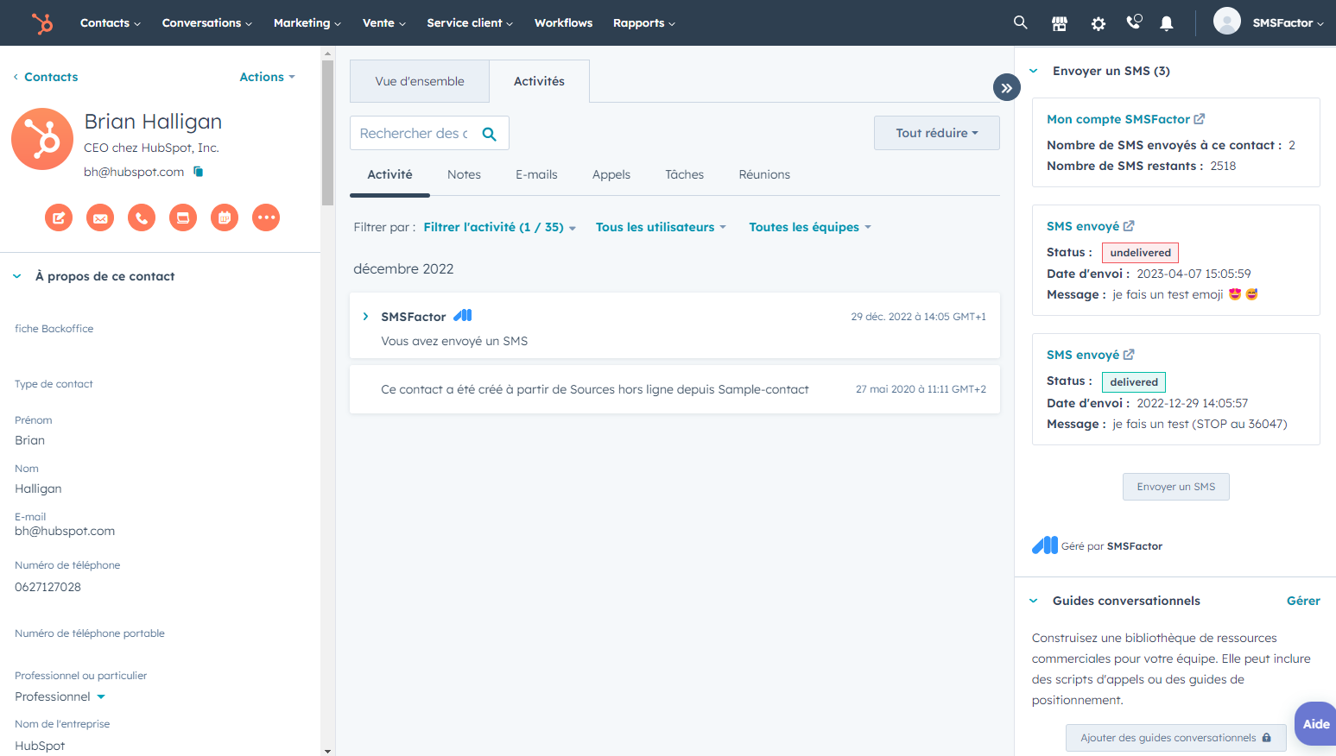1336x756 pixels.
Task: Open the Rapports navigation menu
Action: 644,23
